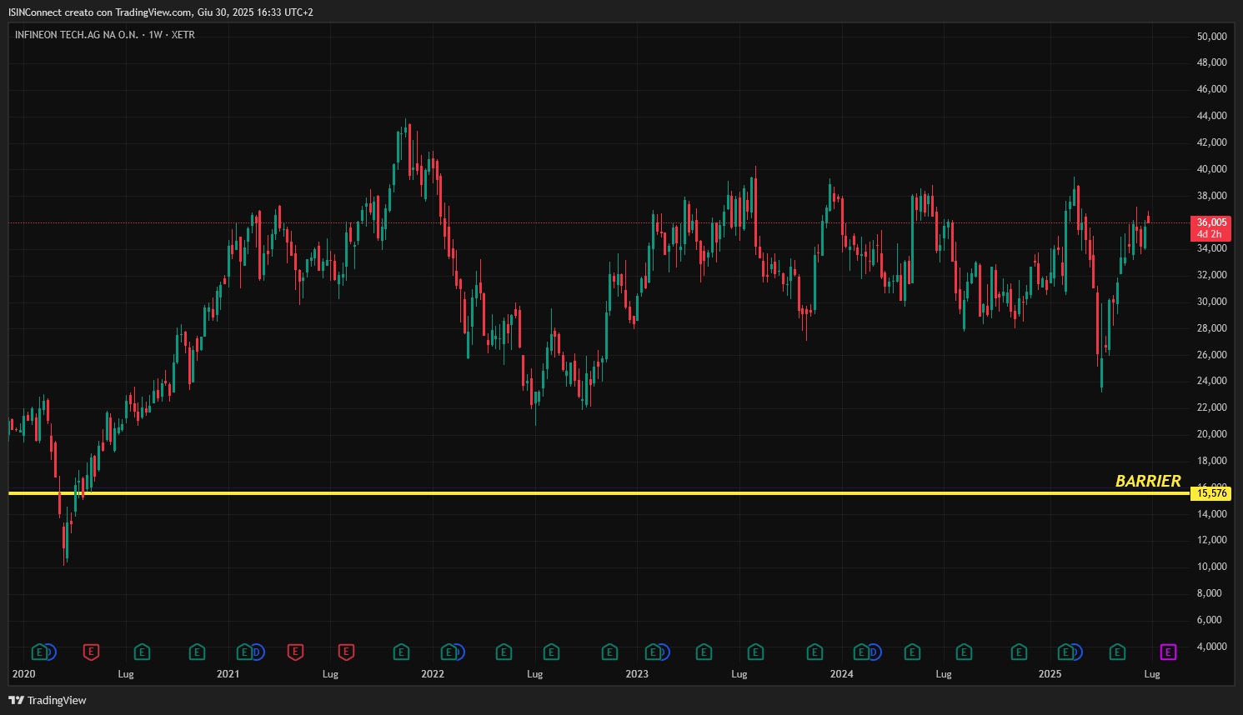Select the 10,000 price axis label
The image size is (1243, 715).
pos(1211,567)
